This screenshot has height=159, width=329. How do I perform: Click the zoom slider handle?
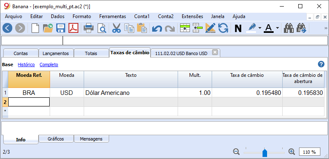[265, 153]
